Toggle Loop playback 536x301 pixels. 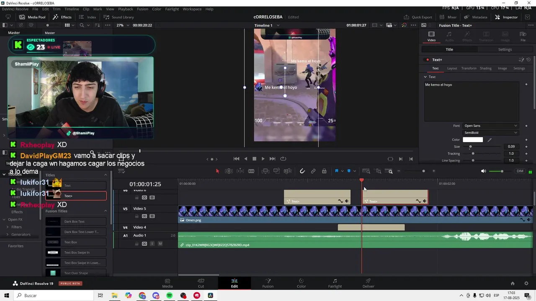[283, 159]
